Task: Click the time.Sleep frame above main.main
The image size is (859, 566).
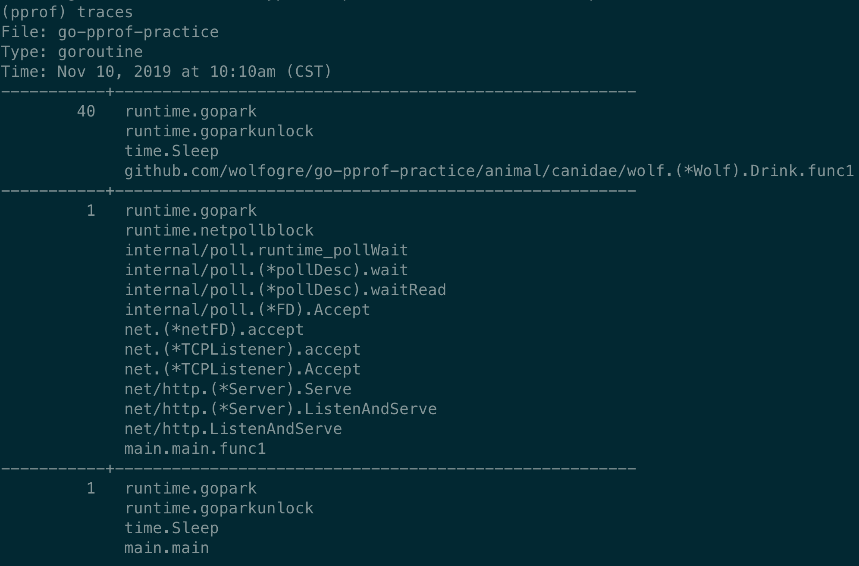Action: [x=171, y=528]
